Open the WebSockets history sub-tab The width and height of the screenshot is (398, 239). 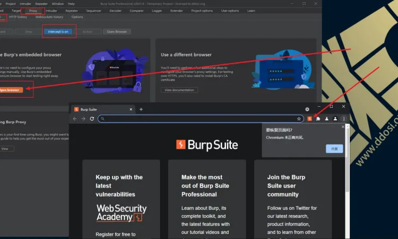pyautogui.click(x=49, y=17)
